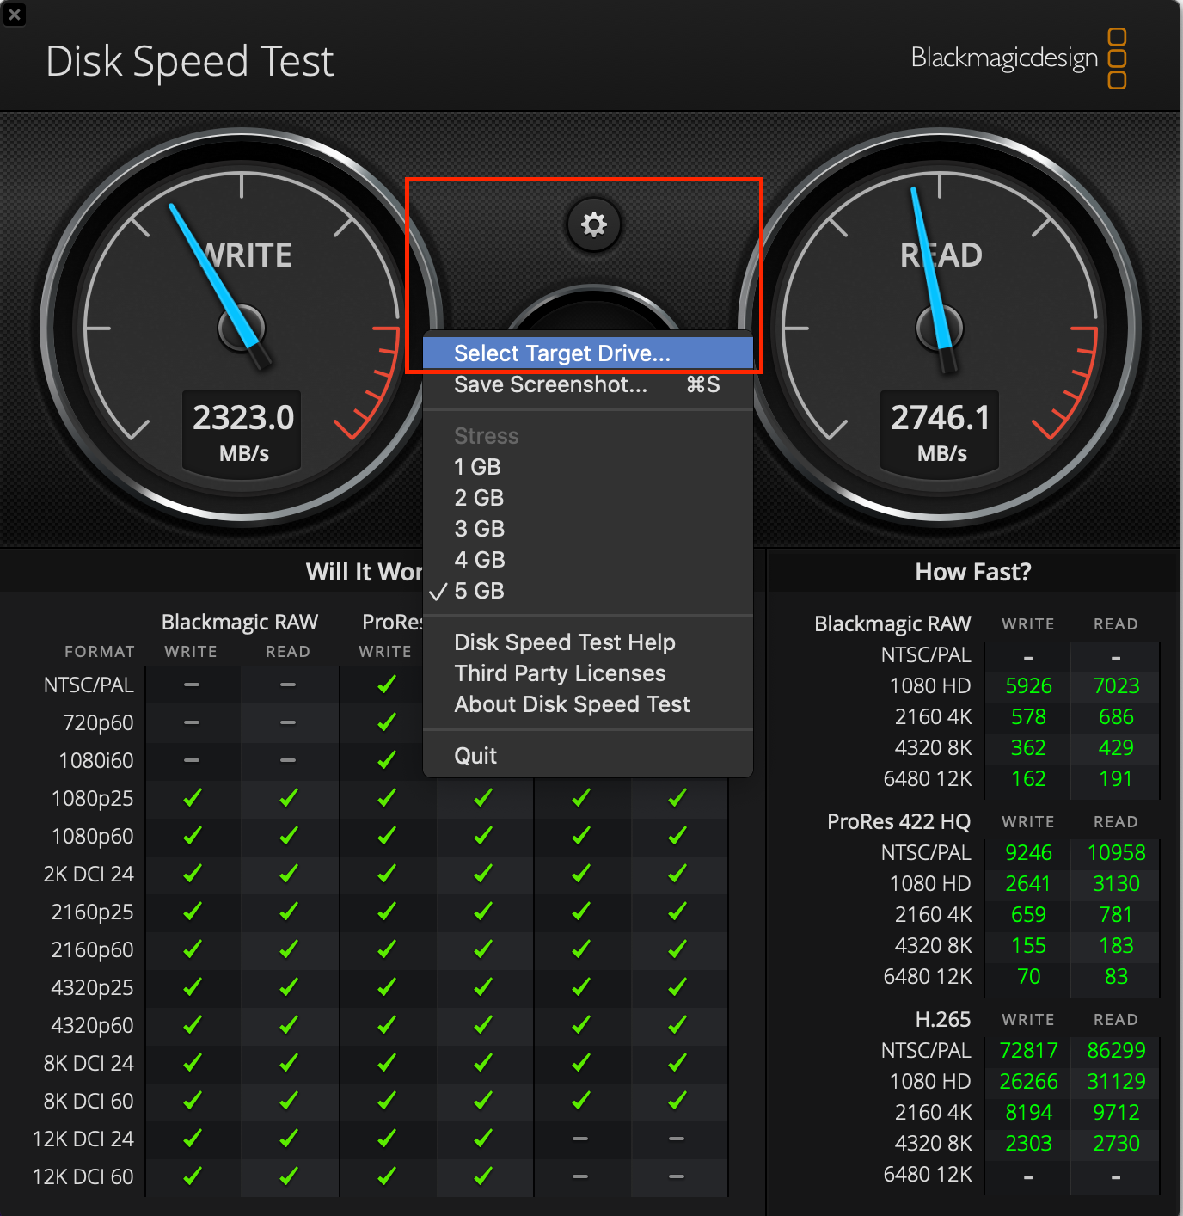Quit the application from the menu

[x=588, y=756]
